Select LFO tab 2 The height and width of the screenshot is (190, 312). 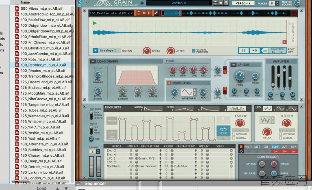[x=280, y=109]
